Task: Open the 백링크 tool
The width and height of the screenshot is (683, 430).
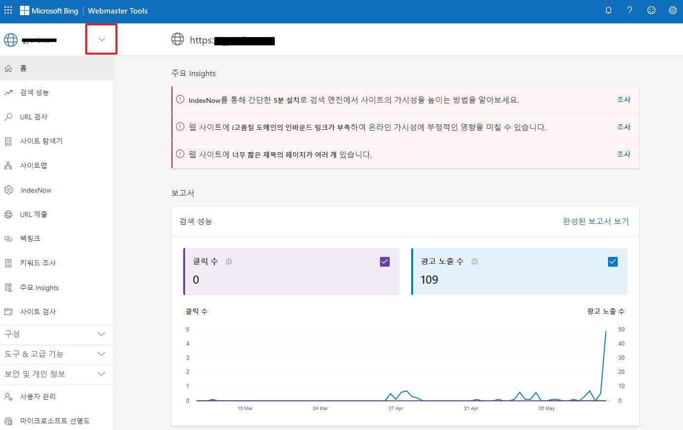Action: [x=28, y=238]
